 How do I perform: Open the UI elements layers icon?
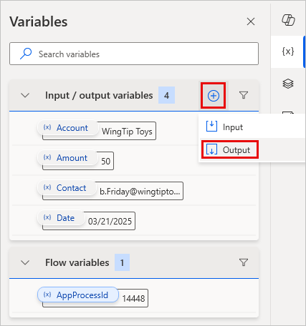pos(288,84)
